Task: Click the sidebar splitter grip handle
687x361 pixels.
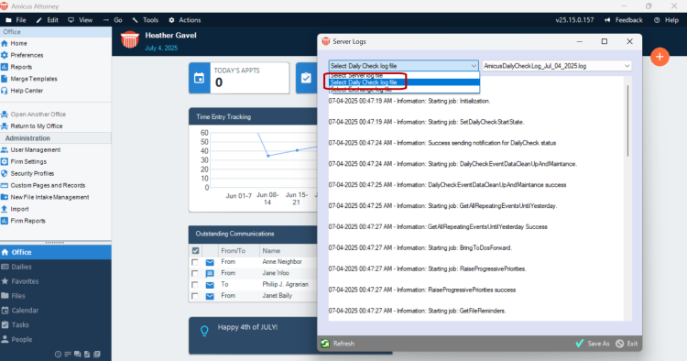Action: coord(55,242)
